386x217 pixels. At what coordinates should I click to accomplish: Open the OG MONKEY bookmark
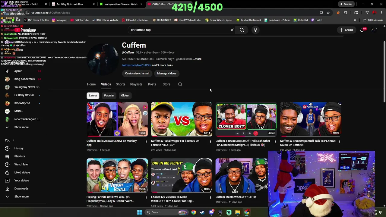click(x=162, y=20)
